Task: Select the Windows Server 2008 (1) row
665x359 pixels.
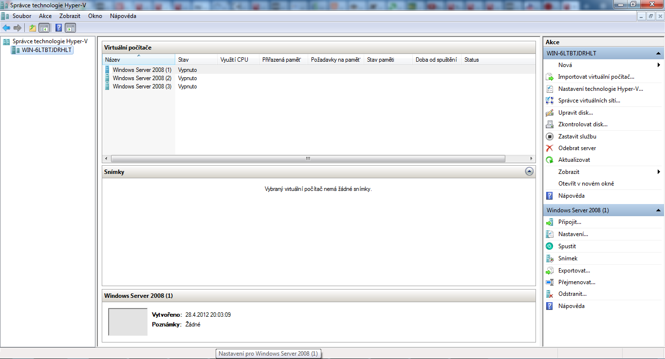Action: tap(319, 69)
